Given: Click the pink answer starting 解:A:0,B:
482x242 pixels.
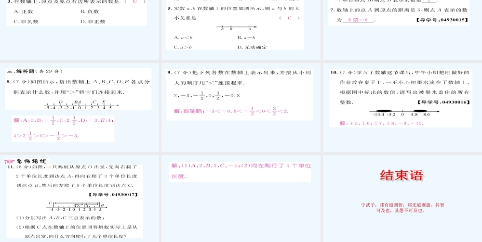Looking at the screenshot, I should pos(63,128).
